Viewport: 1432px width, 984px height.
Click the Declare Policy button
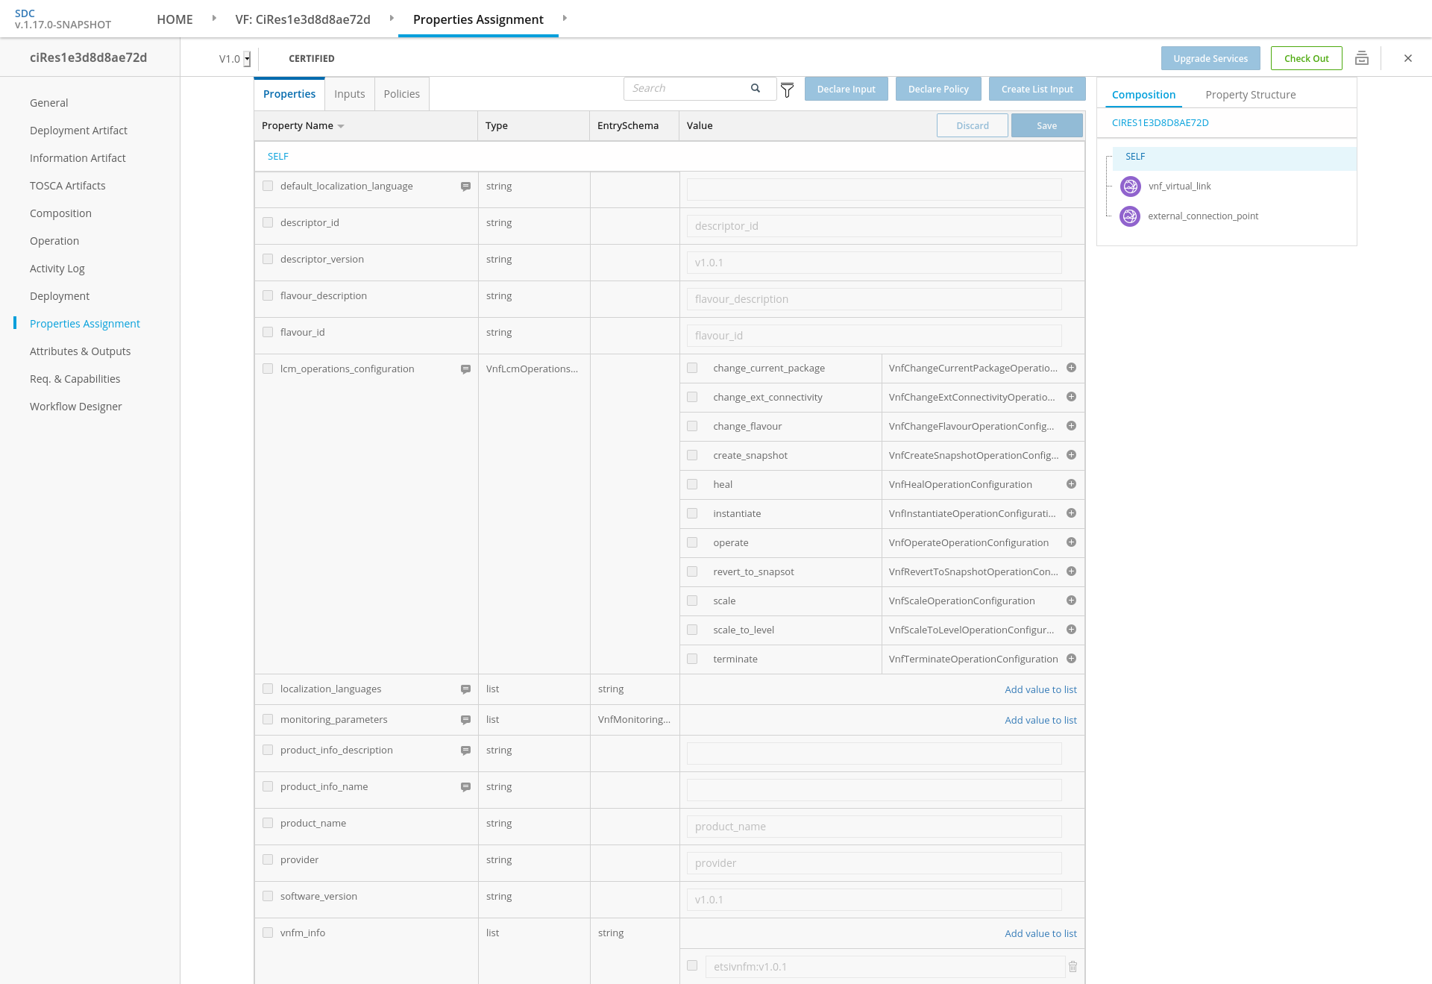coord(938,89)
